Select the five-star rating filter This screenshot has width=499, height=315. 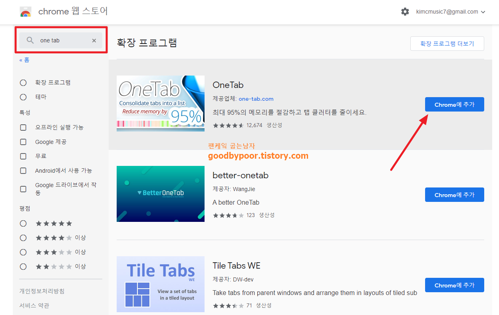23,223
